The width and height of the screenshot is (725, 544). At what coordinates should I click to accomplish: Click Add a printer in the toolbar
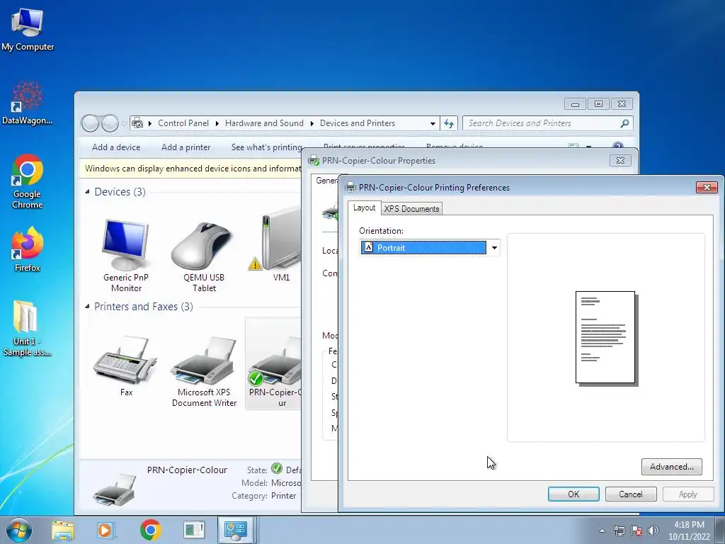pyautogui.click(x=186, y=147)
